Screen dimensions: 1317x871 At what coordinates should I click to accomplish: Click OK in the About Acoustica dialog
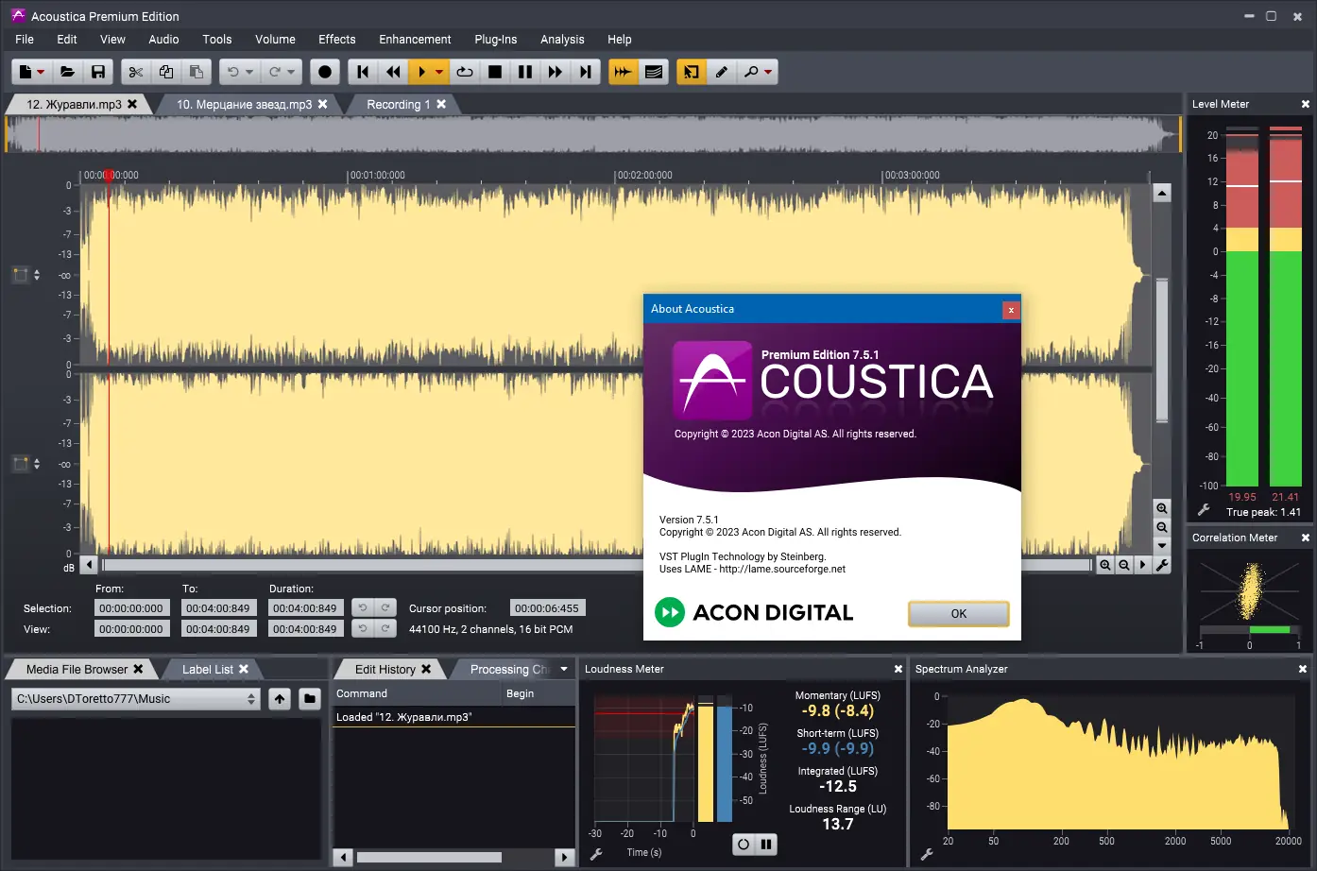point(958,613)
